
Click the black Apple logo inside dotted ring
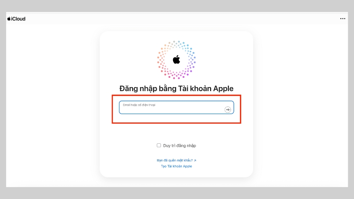(x=176, y=60)
